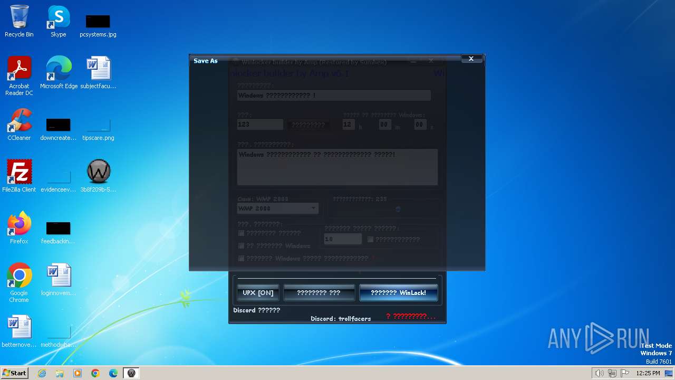Open Windows Media Player taskbar icon
The width and height of the screenshot is (675, 380).
[78, 373]
